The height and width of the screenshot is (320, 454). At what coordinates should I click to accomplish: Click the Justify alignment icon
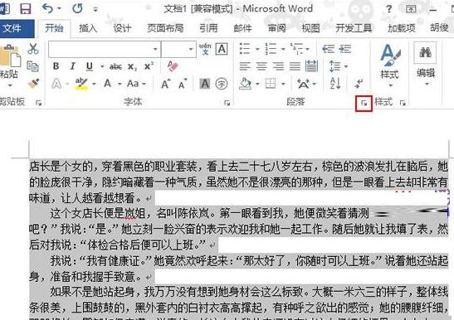click(295, 66)
